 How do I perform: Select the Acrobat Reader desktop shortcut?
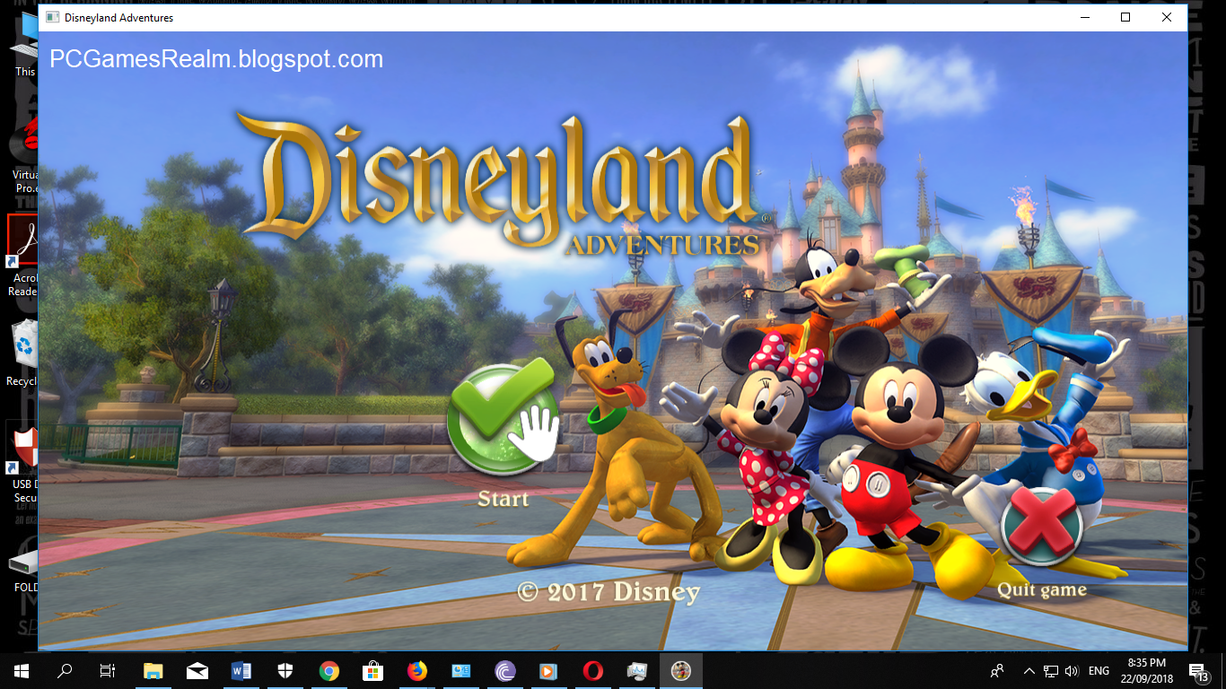(x=22, y=254)
